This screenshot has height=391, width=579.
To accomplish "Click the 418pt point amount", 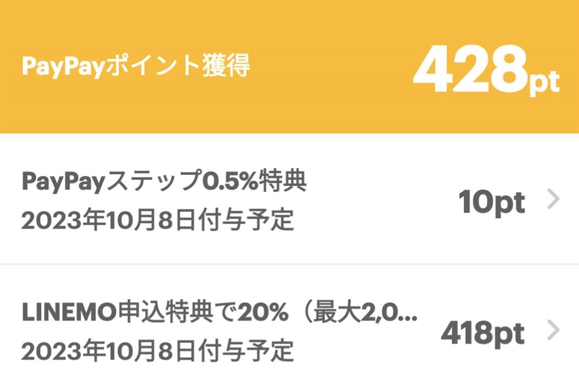I will (482, 333).
